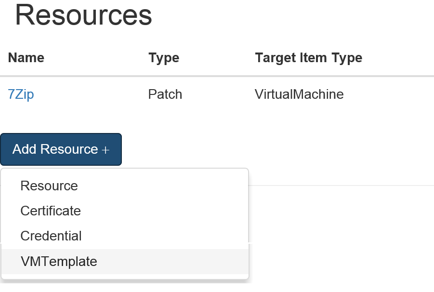This screenshot has width=434, height=292.
Task: Select the highlighted VMTemplate option
Action: pyautogui.click(x=59, y=262)
